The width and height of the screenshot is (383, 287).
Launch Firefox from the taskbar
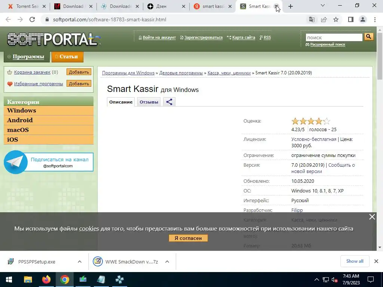click(46, 280)
